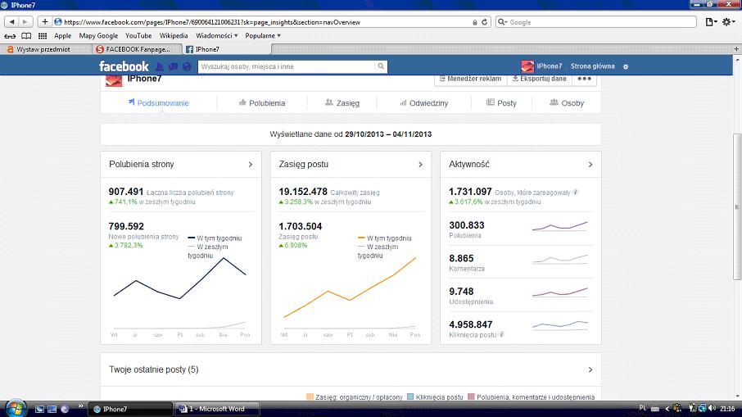Open Facebook notifications globe icon
This screenshot has width=742, height=417.
[x=187, y=66]
